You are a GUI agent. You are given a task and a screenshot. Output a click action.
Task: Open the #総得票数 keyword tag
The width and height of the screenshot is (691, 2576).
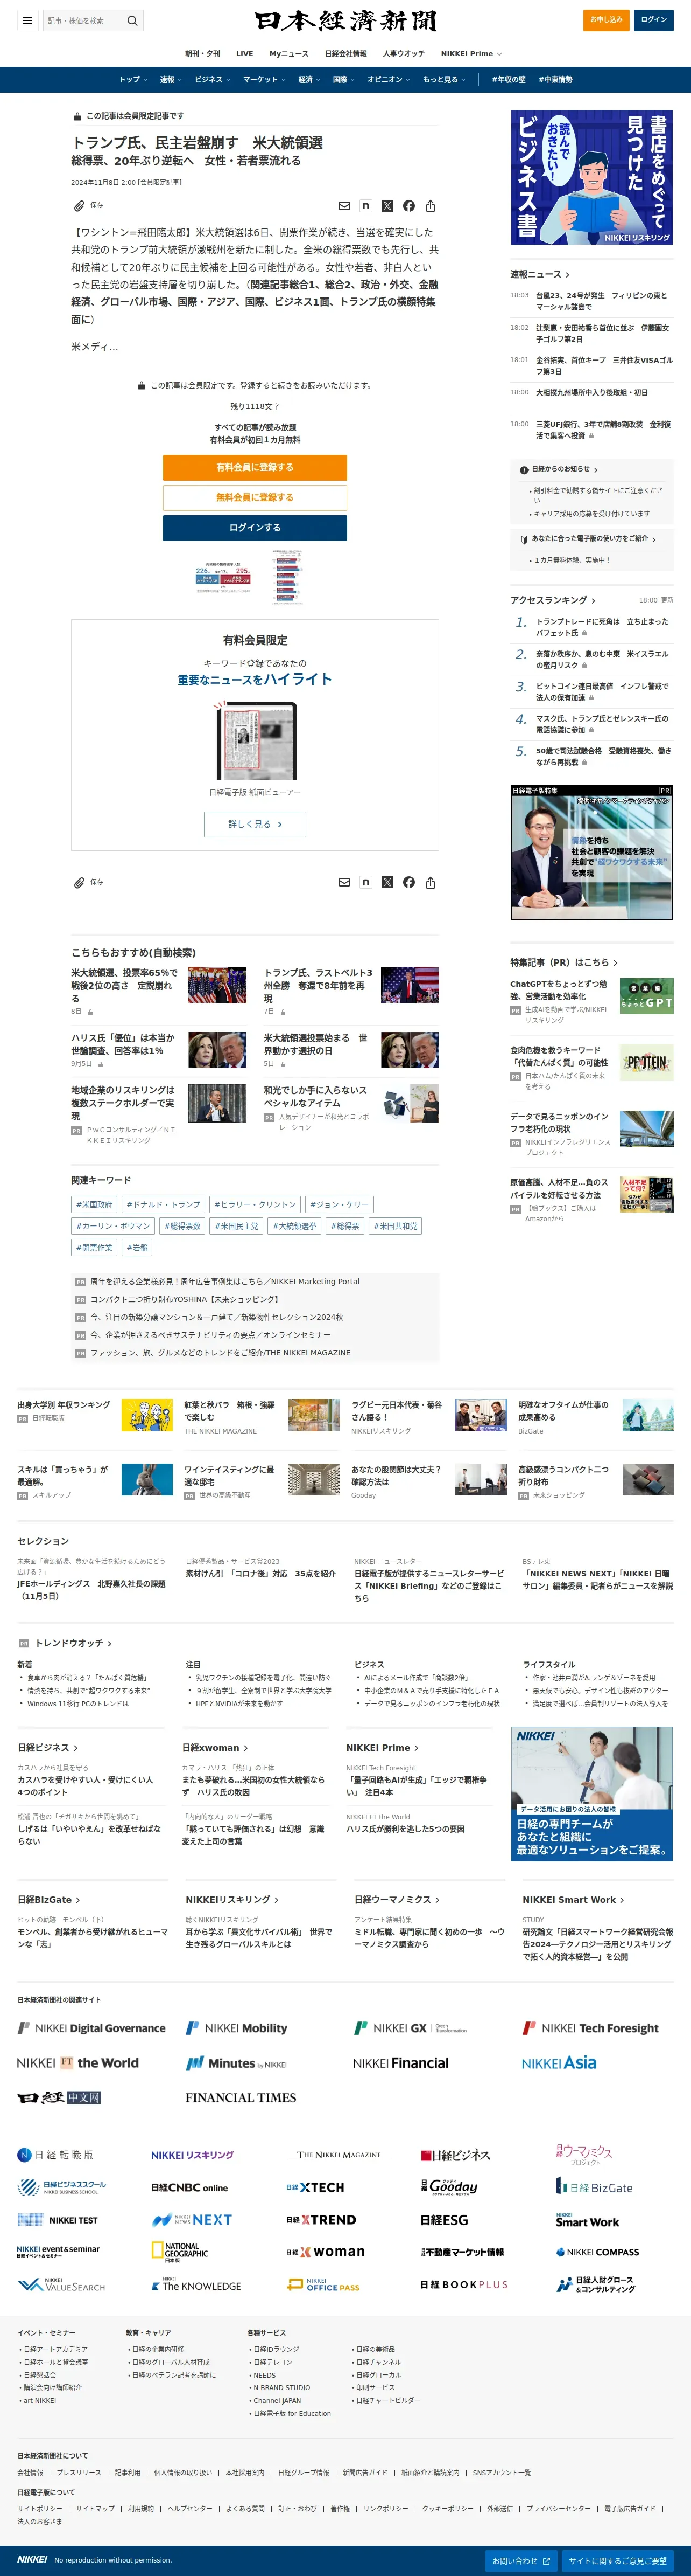182,1226
